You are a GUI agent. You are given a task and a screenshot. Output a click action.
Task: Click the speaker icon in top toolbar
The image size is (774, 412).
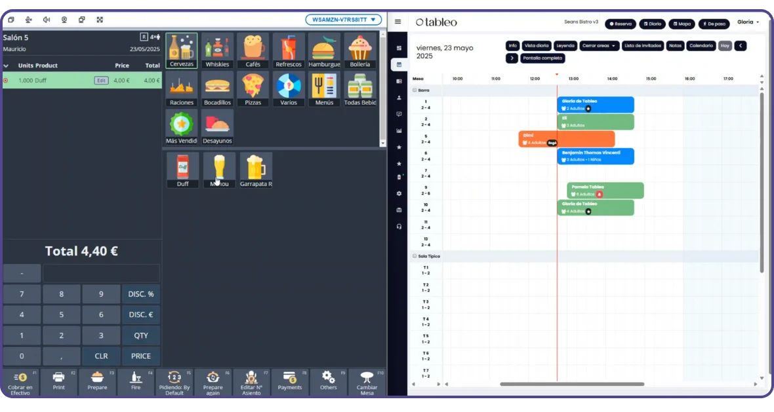[x=47, y=20]
